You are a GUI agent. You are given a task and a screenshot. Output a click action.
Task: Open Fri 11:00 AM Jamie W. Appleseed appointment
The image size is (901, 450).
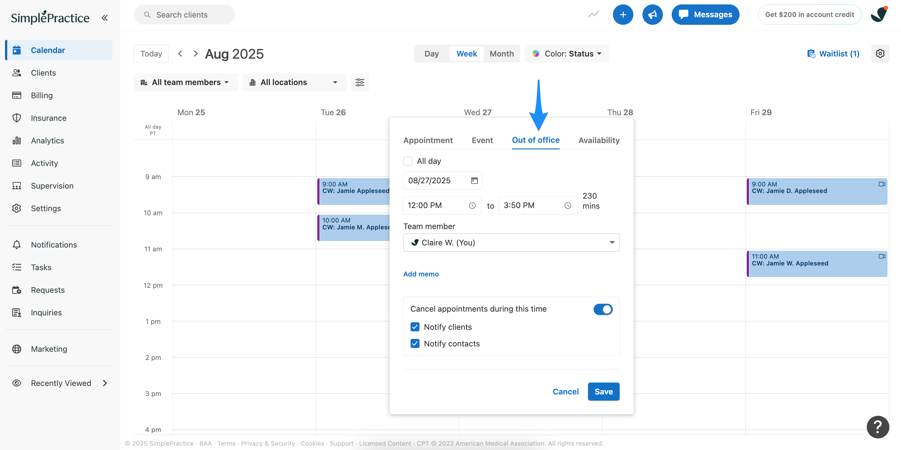817,264
